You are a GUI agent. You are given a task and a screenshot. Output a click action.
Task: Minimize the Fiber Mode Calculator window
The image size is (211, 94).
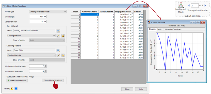coord(135,6)
